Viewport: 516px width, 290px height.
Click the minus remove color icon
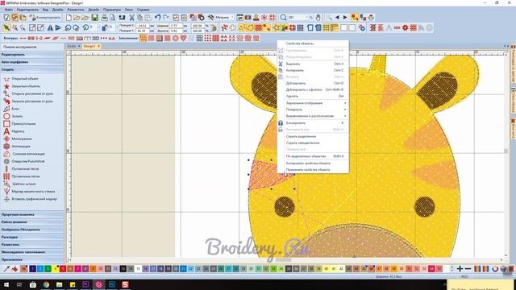[x=468, y=269]
